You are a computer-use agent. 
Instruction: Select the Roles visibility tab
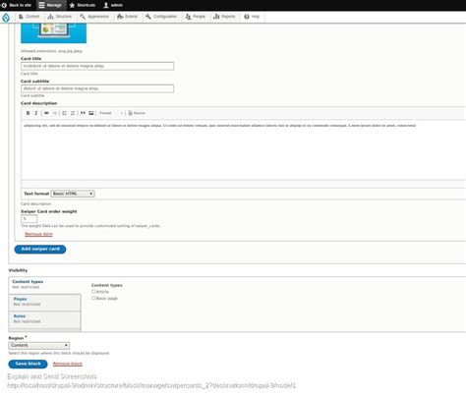[x=44, y=319]
